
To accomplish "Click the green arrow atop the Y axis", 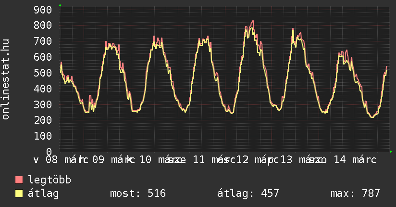I will coord(60,5).
